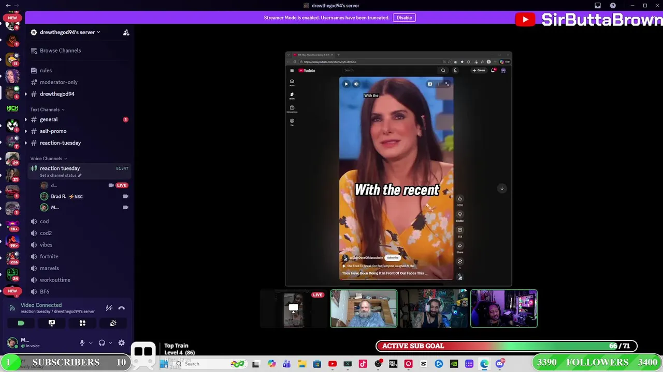This screenshot has width=663, height=372.
Task: Click the back arrow in Discord title bar
Action: pos(8,5)
